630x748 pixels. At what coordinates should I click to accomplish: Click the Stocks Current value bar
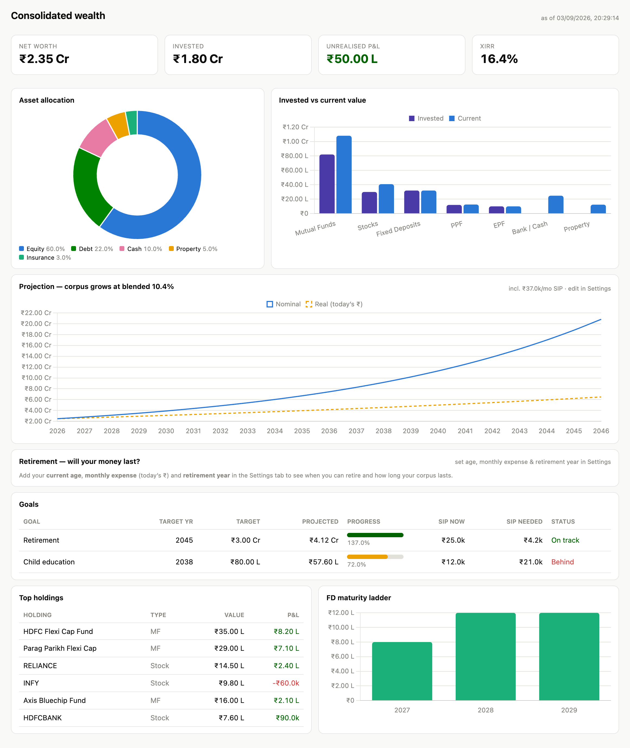[386, 199]
